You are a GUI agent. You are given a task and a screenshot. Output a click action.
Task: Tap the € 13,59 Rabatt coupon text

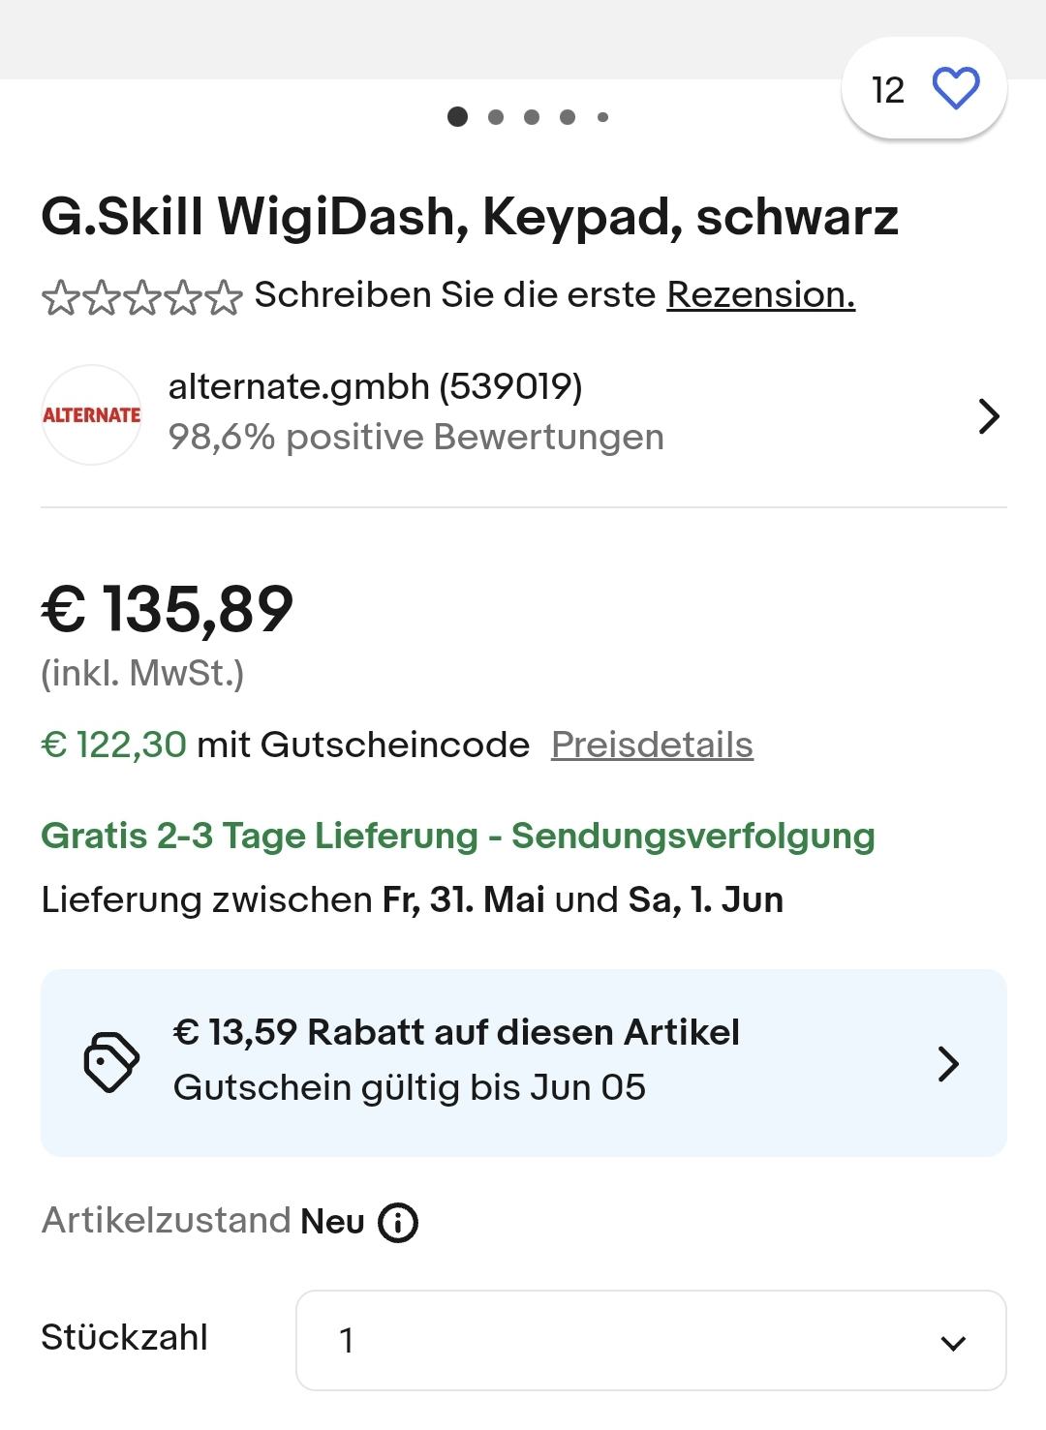456,1032
